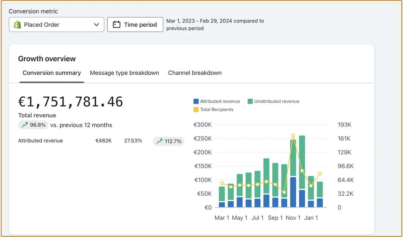Click the Jan 1 axis label
Viewport: 403px width, 237px height.
[311, 218]
